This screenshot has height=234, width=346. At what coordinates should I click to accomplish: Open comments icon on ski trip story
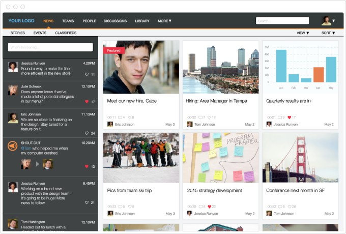pos(121,207)
